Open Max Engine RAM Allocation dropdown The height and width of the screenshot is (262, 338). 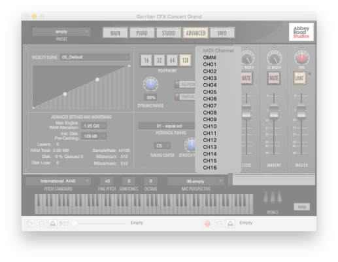point(93,126)
